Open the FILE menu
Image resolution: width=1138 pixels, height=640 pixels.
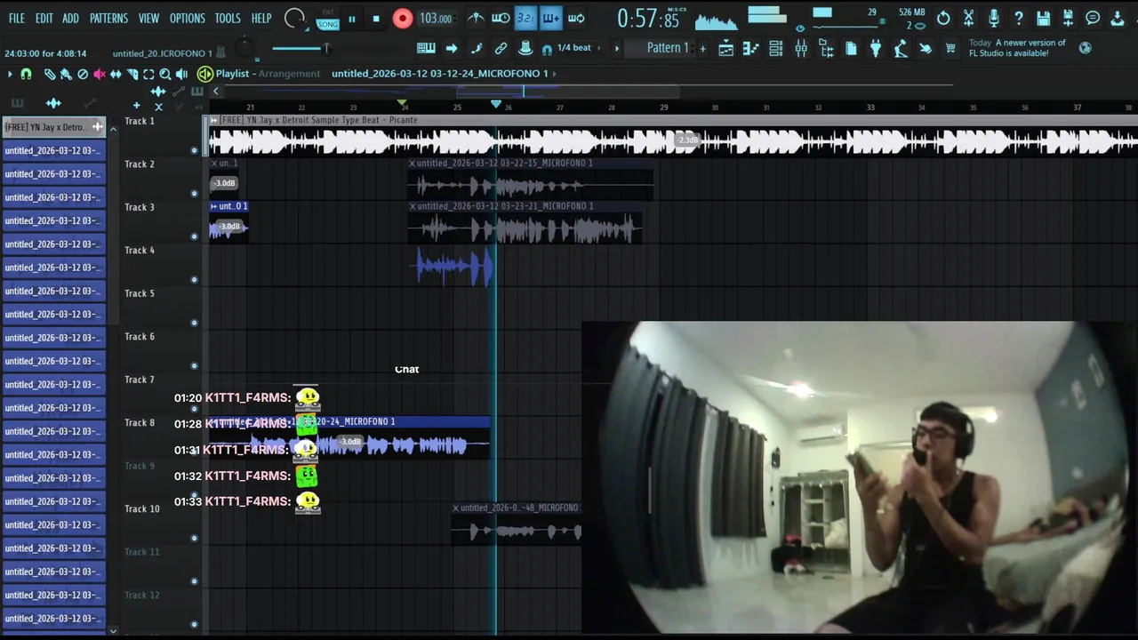click(x=17, y=18)
